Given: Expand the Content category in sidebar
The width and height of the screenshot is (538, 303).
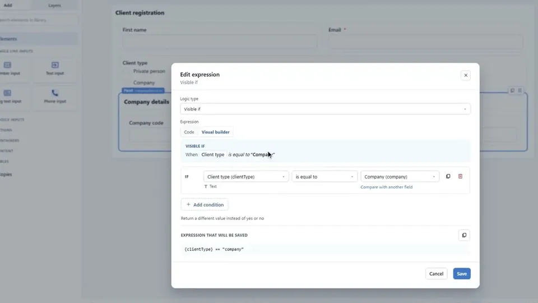Looking at the screenshot, I should pyautogui.click(x=7, y=151).
